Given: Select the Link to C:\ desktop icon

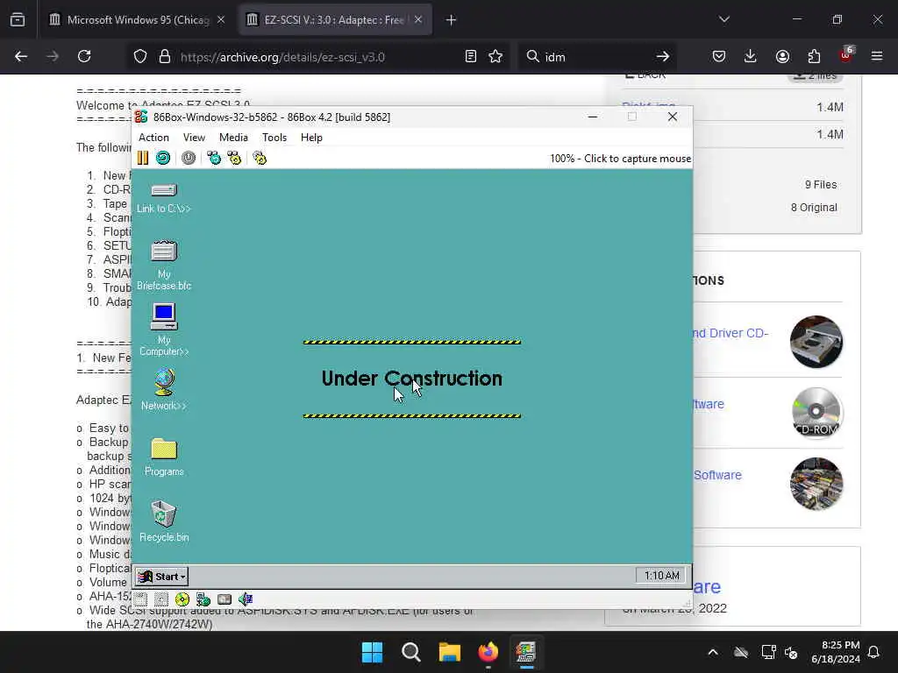Looking at the screenshot, I should point(164,198).
